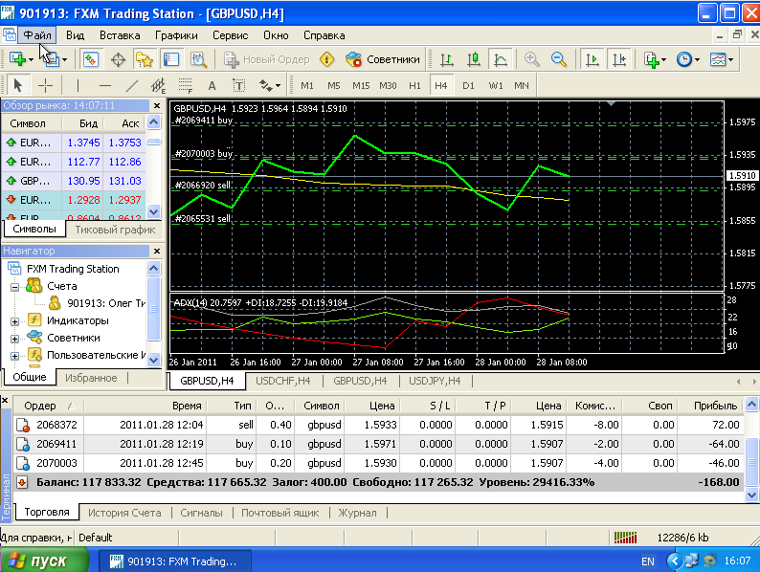Select the horizontal line drawing tool

[x=104, y=86]
